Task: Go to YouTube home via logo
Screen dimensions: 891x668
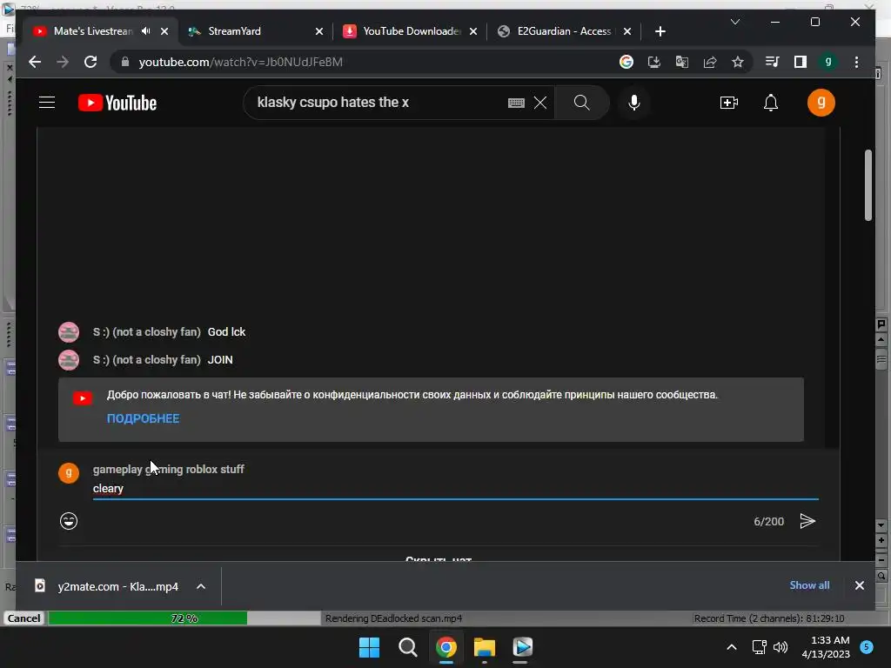Action: coord(117,103)
